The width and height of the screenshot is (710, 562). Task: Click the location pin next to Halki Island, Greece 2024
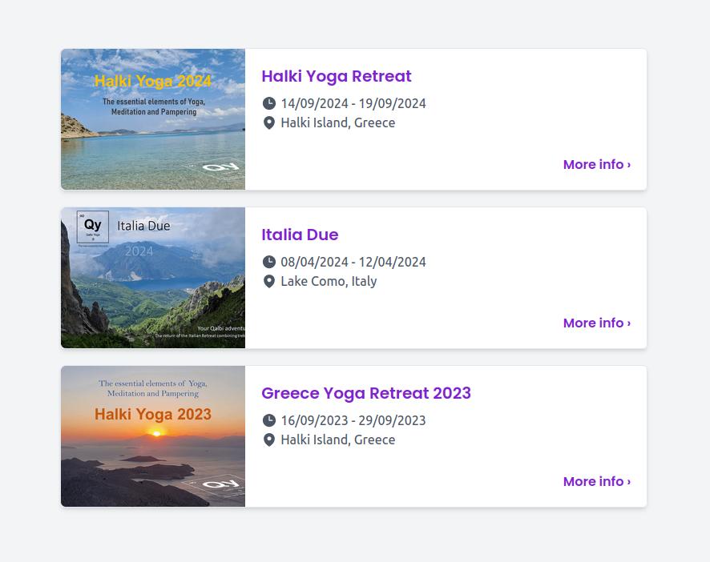pyautogui.click(x=269, y=122)
